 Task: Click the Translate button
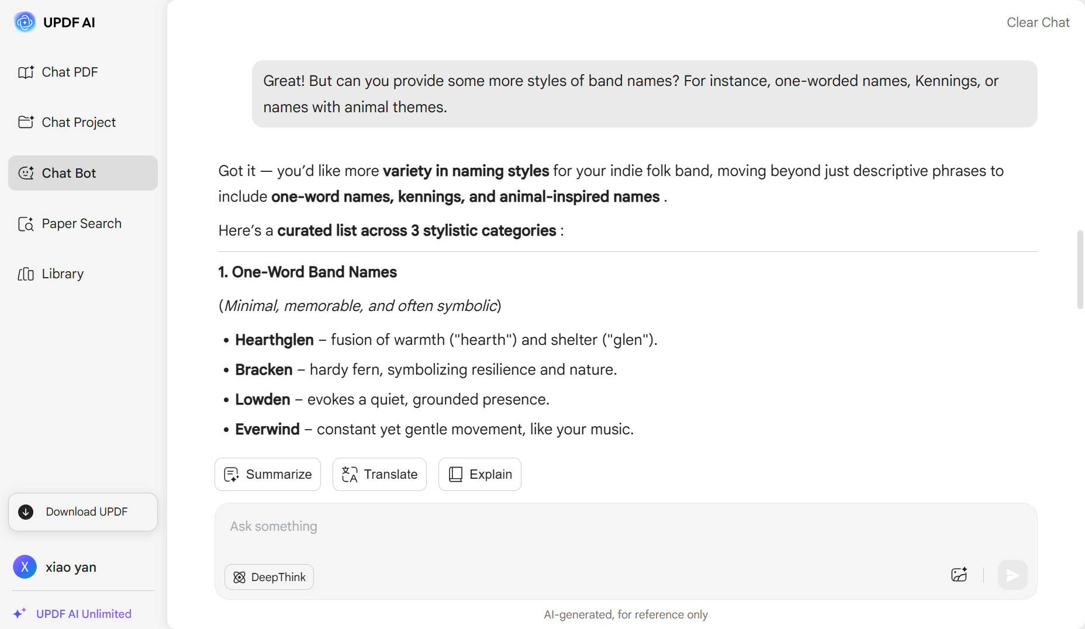[379, 474]
